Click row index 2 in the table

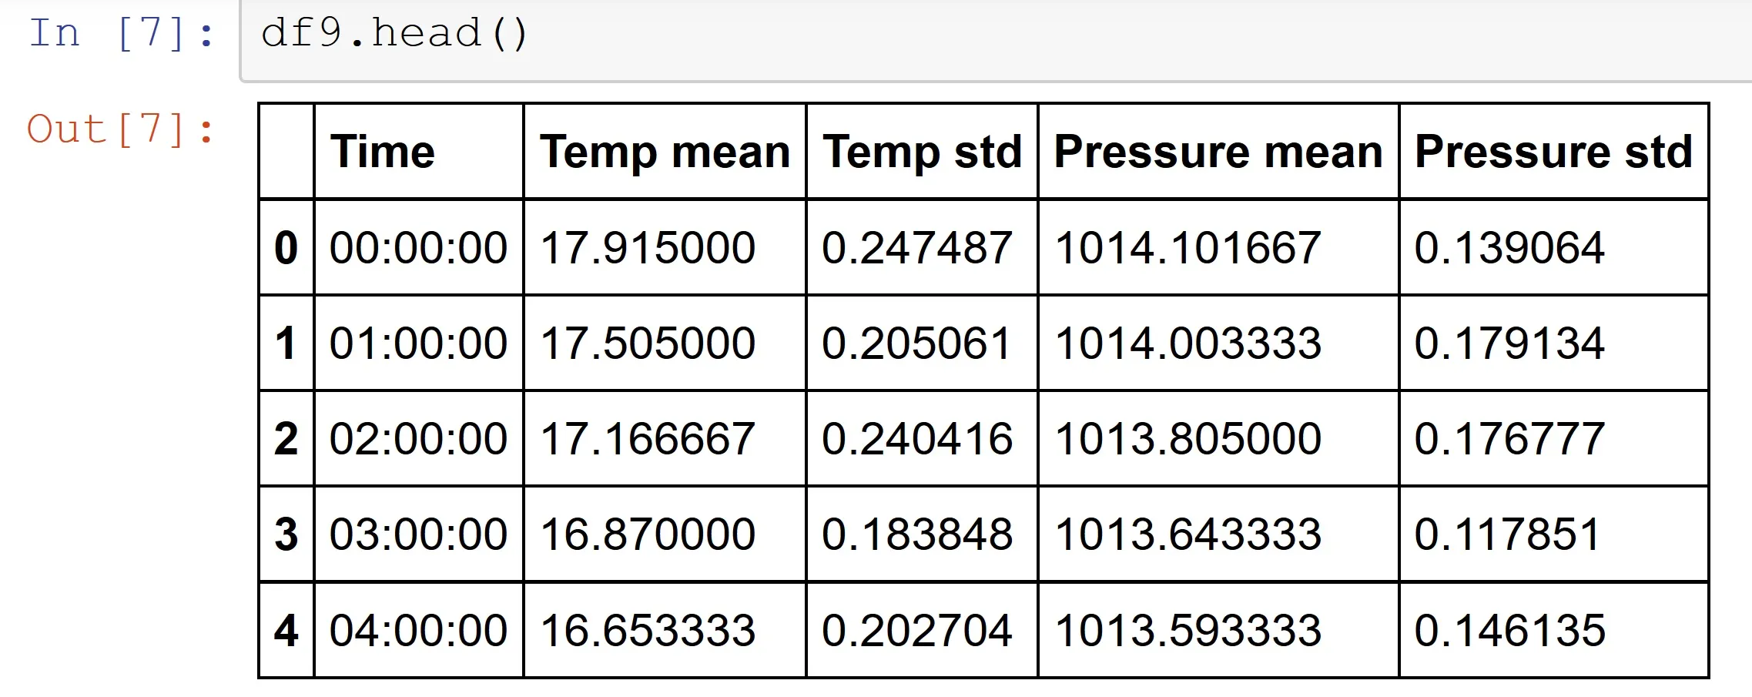click(x=286, y=439)
